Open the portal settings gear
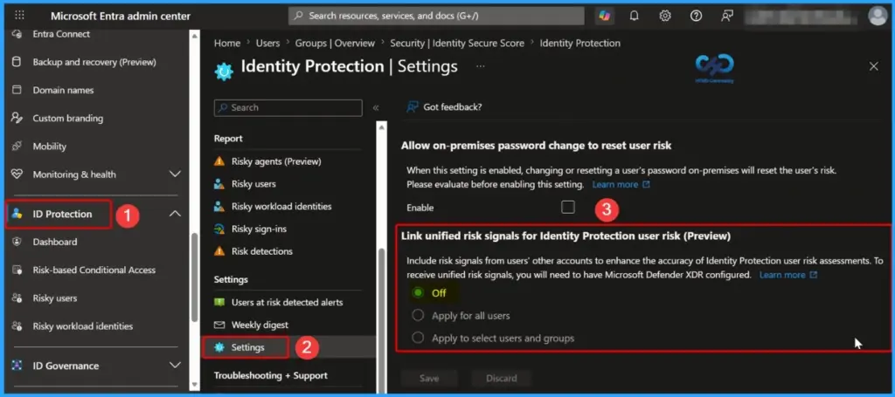Image resolution: width=895 pixels, height=397 pixels. point(665,16)
